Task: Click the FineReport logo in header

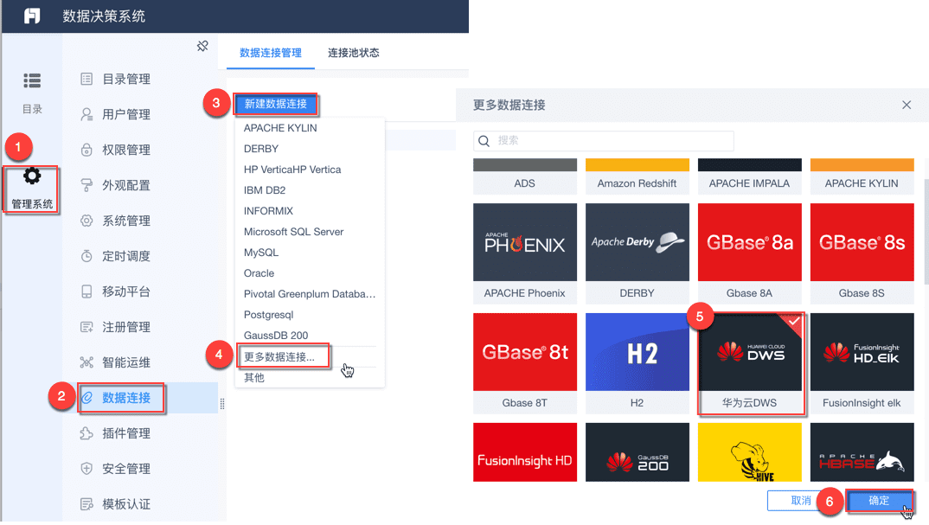Action: [32, 16]
